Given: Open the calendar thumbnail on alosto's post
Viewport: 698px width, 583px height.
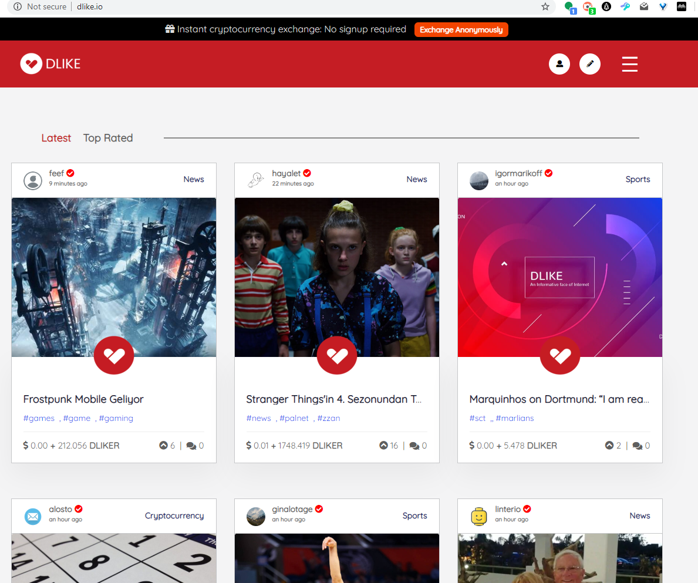Looking at the screenshot, I should [114, 558].
